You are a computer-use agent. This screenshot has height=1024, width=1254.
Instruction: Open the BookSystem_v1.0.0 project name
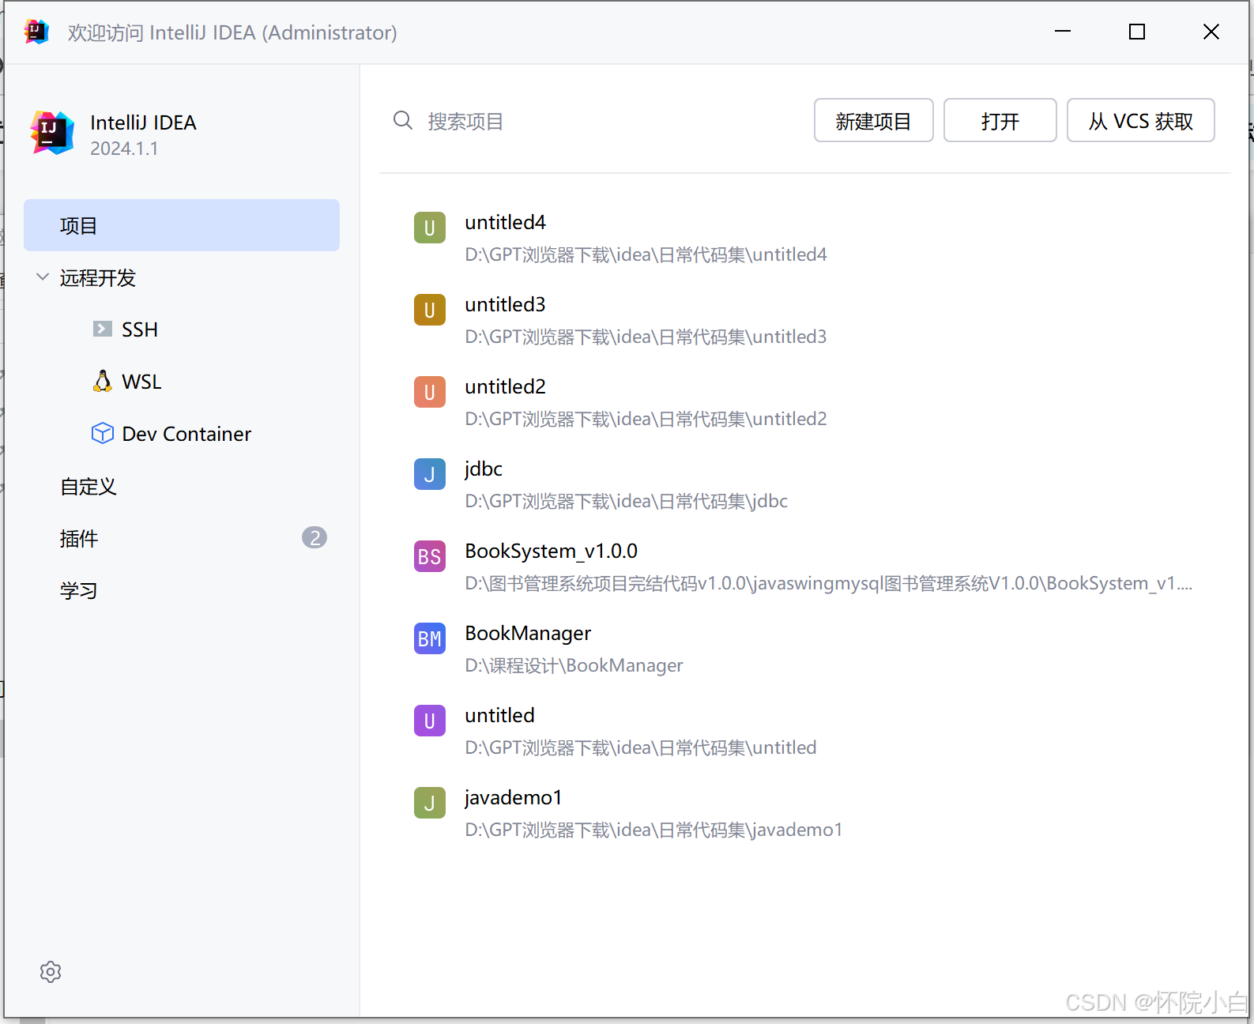pos(551,551)
